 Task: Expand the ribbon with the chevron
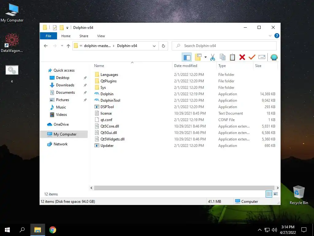(270, 36)
